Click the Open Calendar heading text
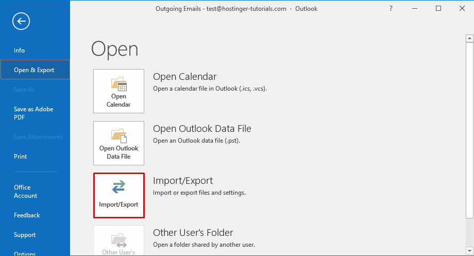474x256 pixels. click(x=184, y=77)
